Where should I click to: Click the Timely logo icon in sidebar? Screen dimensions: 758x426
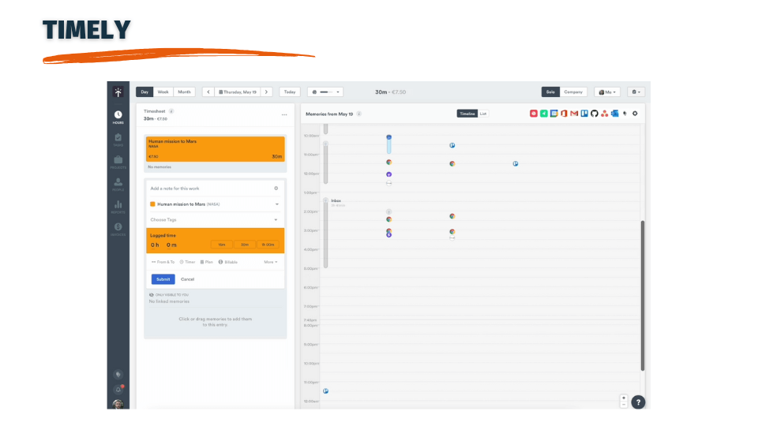(118, 92)
